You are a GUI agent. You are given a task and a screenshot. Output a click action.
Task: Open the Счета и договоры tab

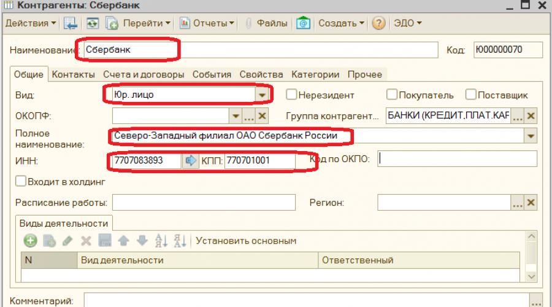[x=143, y=74]
